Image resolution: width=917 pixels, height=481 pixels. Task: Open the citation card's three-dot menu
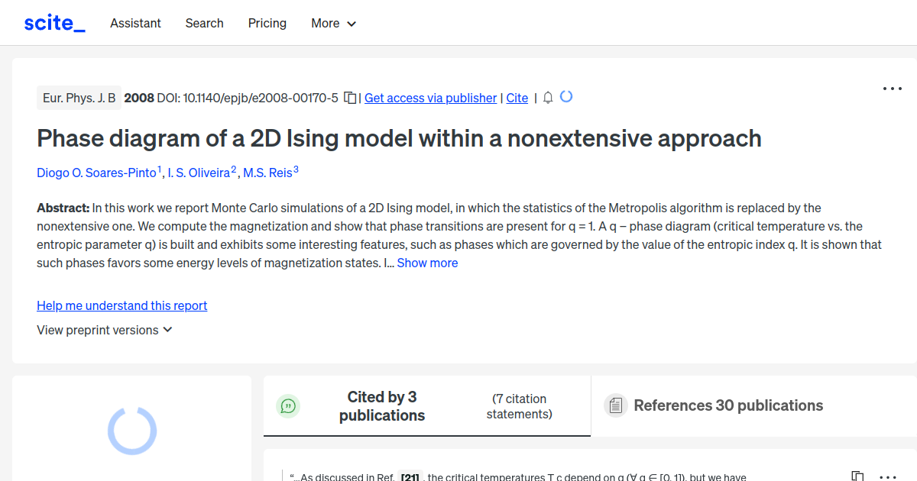pos(886,476)
